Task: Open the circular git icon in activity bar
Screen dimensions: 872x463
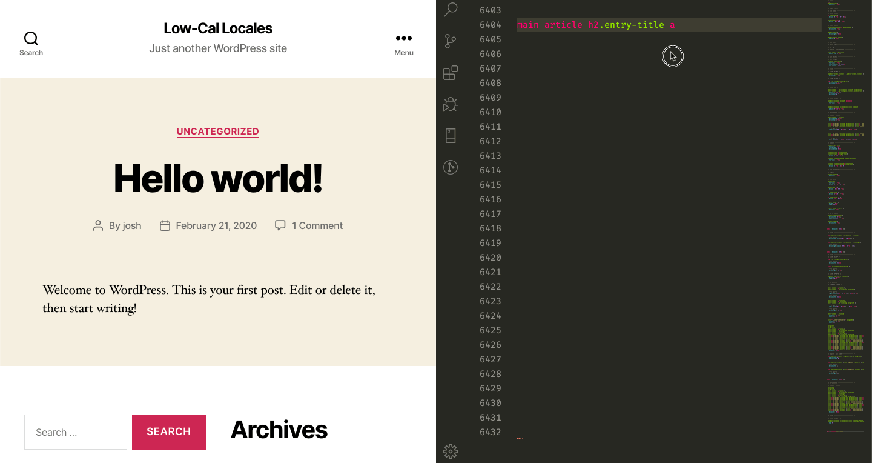Action: pyautogui.click(x=451, y=167)
